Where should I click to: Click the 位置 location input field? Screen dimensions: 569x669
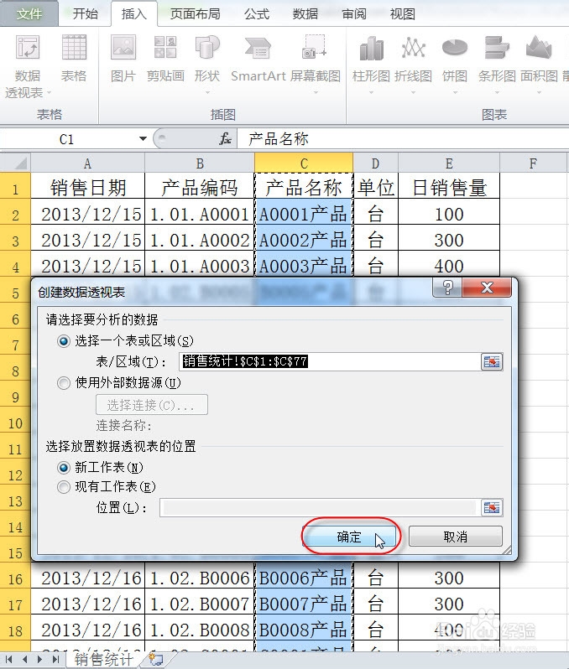tap(320, 508)
